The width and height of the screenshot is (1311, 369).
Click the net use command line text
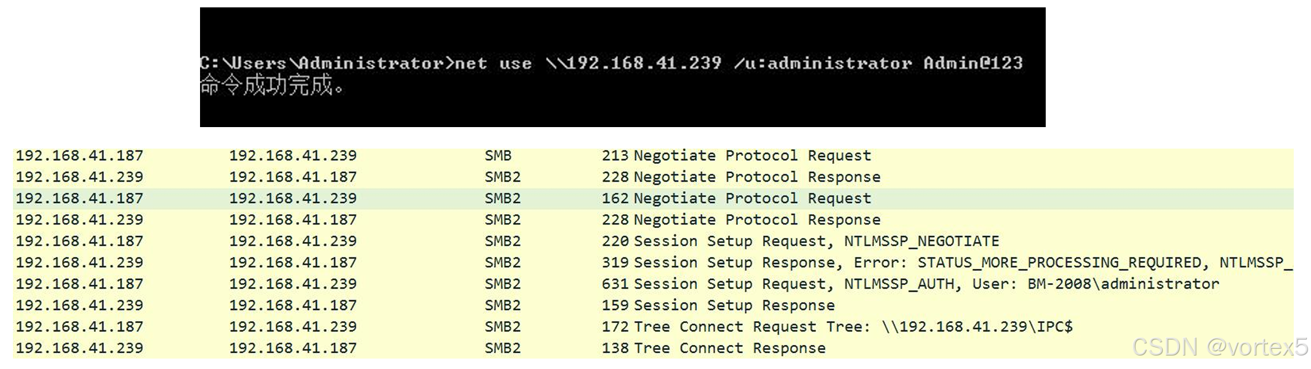[611, 63]
